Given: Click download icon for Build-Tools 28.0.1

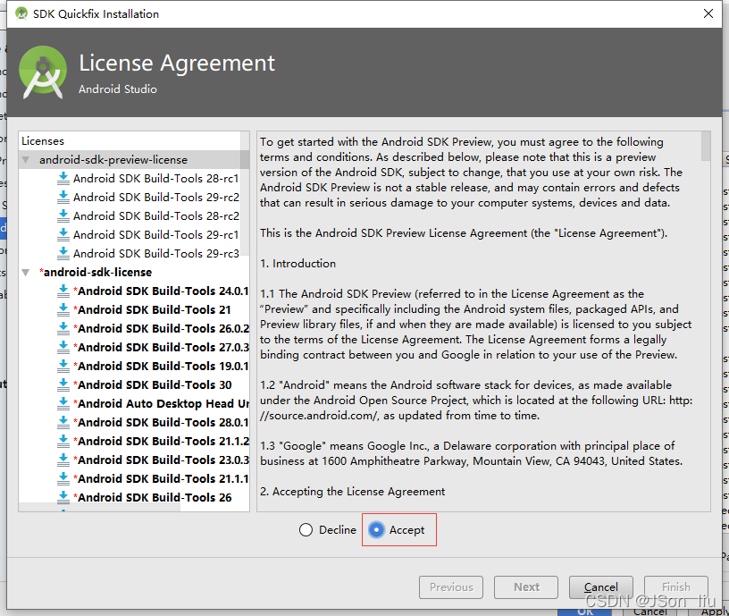Looking at the screenshot, I should pyautogui.click(x=63, y=423).
